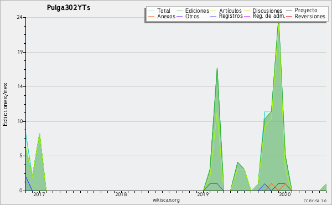
Task: Click the Discusiones legend entry
Action: [267, 11]
